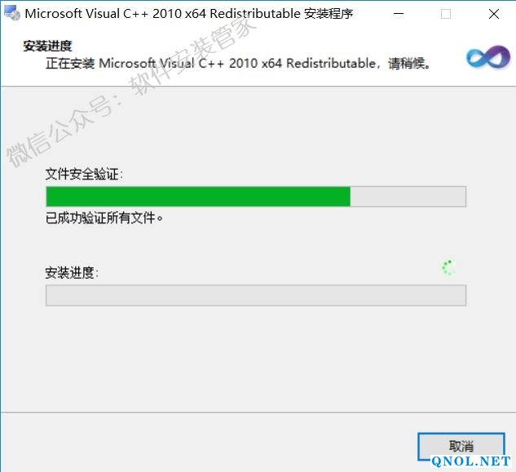Click the greyed-out maximize button
This screenshot has width=516, height=472.
pyautogui.click(x=446, y=14)
